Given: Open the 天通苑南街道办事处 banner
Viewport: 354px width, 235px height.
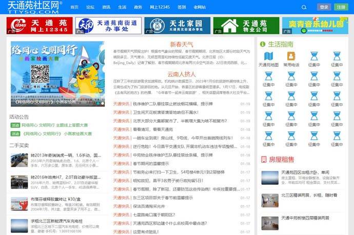Looking at the screenshot, I should (x=108, y=26).
